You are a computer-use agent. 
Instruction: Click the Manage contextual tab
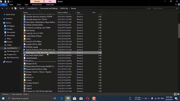pyautogui.click(x=37, y=1)
